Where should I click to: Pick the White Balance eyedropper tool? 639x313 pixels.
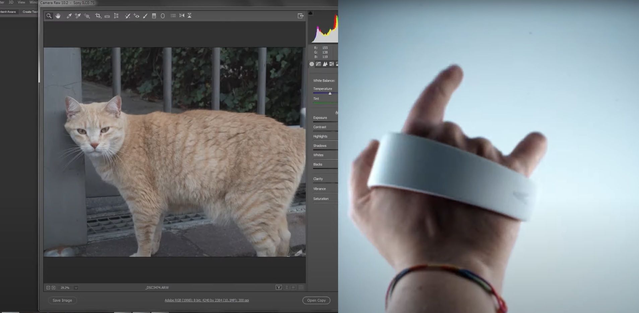point(69,16)
